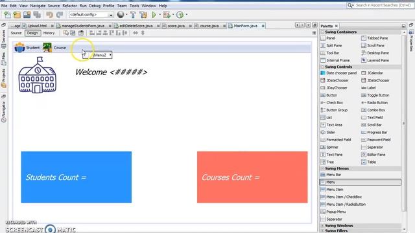Click the Debug Project toolbar icon
Image resolution: width=415 pixels, height=233 pixels.
click(167, 15)
